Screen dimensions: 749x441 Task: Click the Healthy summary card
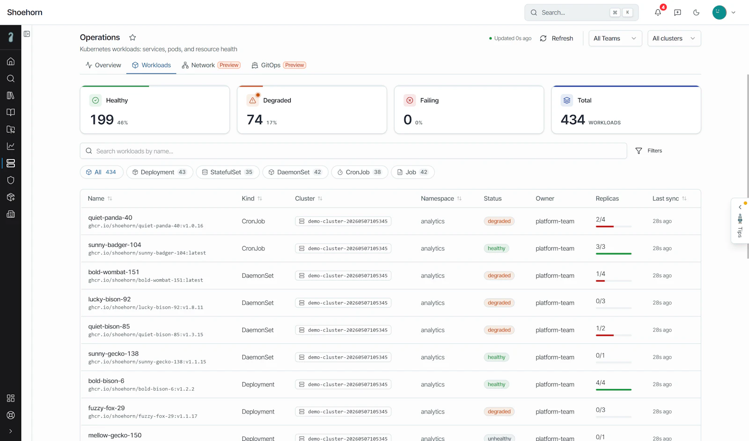[x=155, y=109]
